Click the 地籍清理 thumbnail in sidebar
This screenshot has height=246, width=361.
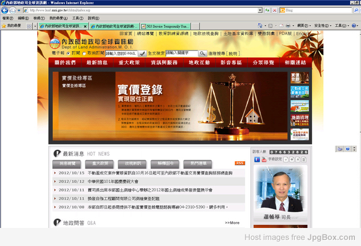point(300,120)
